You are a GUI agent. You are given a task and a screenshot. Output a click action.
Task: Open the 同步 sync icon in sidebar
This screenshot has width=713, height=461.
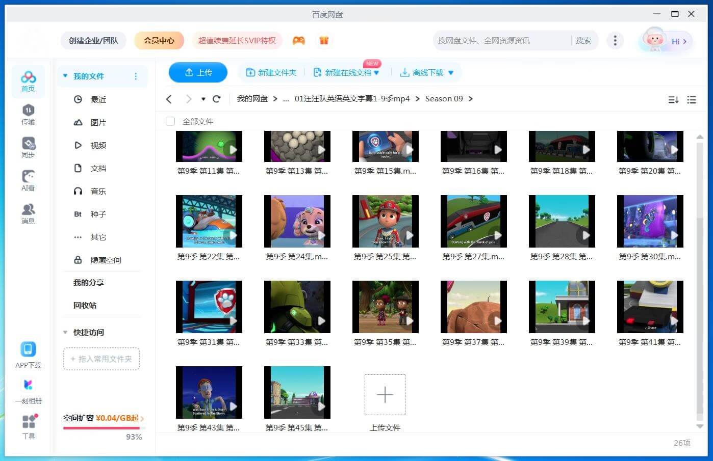(28, 147)
